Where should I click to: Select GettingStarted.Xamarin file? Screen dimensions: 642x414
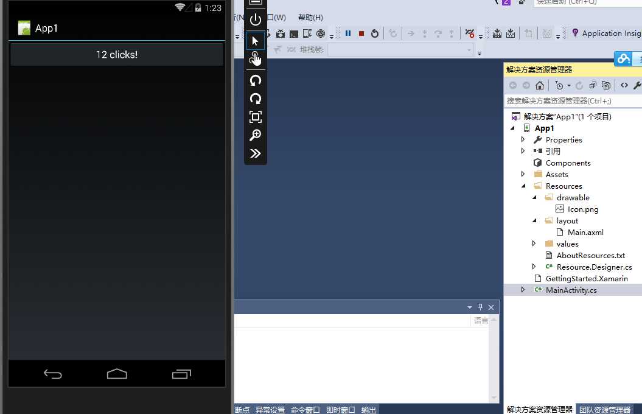(x=586, y=278)
